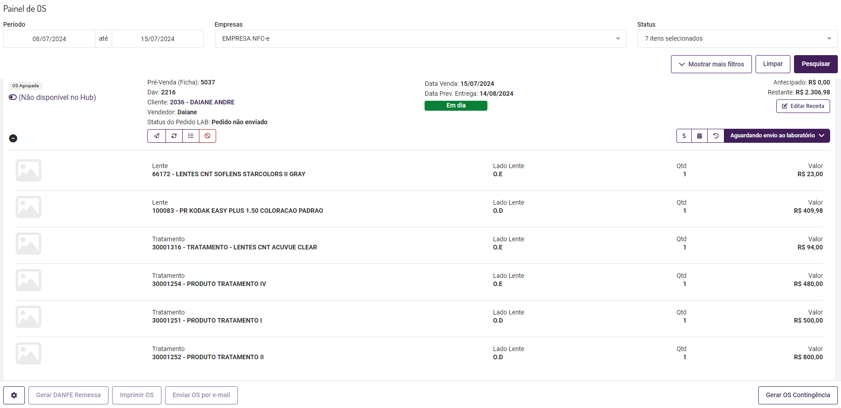This screenshot has width=841, height=408.
Task: Toggle the Hub availability switch
Action: [x=13, y=98]
